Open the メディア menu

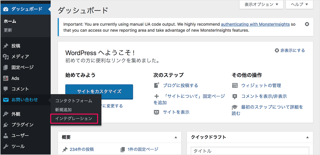pos(25,57)
